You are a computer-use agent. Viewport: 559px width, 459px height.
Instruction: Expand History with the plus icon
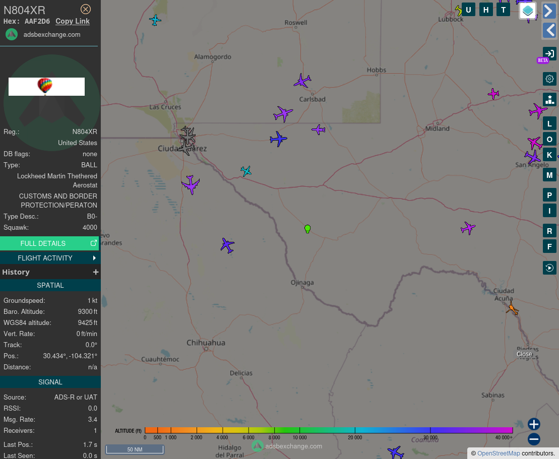pyautogui.click(x=96, y=272)
